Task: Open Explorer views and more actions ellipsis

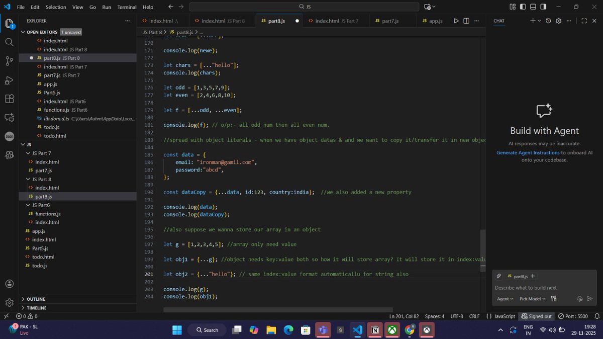Action: tap(128, 21)
